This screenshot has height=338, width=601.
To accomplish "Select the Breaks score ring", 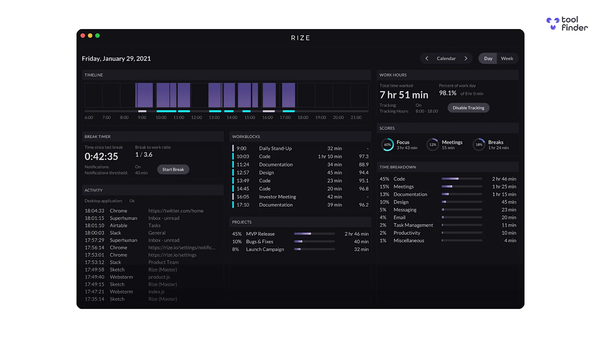I will pos(479,145).
